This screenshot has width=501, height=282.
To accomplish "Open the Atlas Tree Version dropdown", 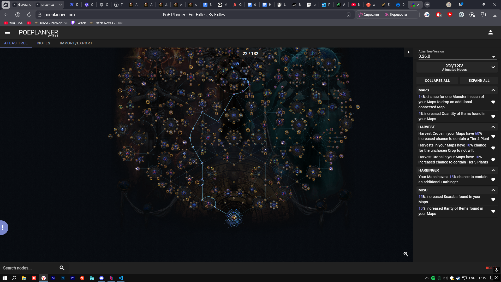I will tap(457, 56).
